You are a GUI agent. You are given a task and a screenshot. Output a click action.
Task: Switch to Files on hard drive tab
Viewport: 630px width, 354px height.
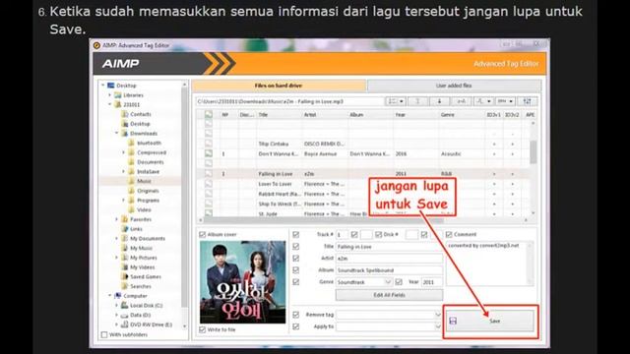279,86
